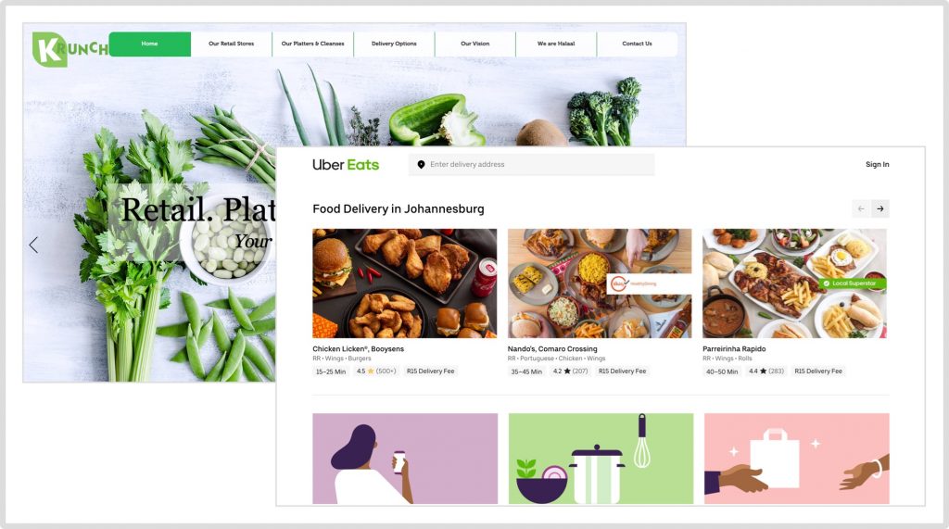Open the Delivery Options menu item
Screen dimensions: 949x529
click(x=394, y=44)
